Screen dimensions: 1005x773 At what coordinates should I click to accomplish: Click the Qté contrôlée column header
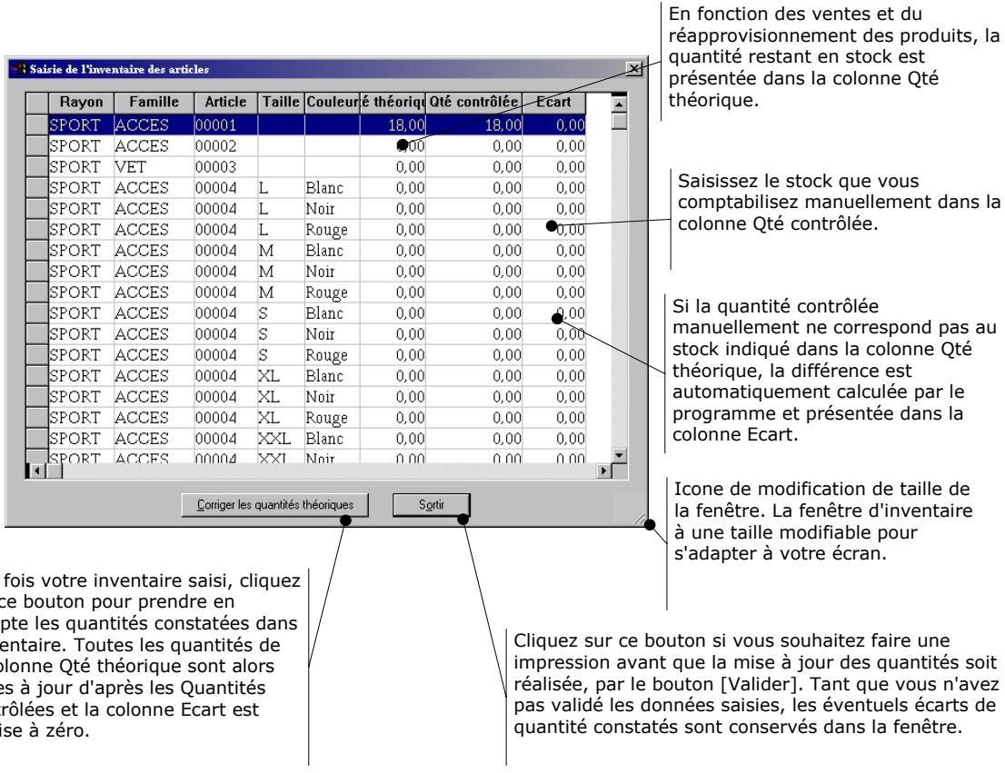(x=474, y=103)
